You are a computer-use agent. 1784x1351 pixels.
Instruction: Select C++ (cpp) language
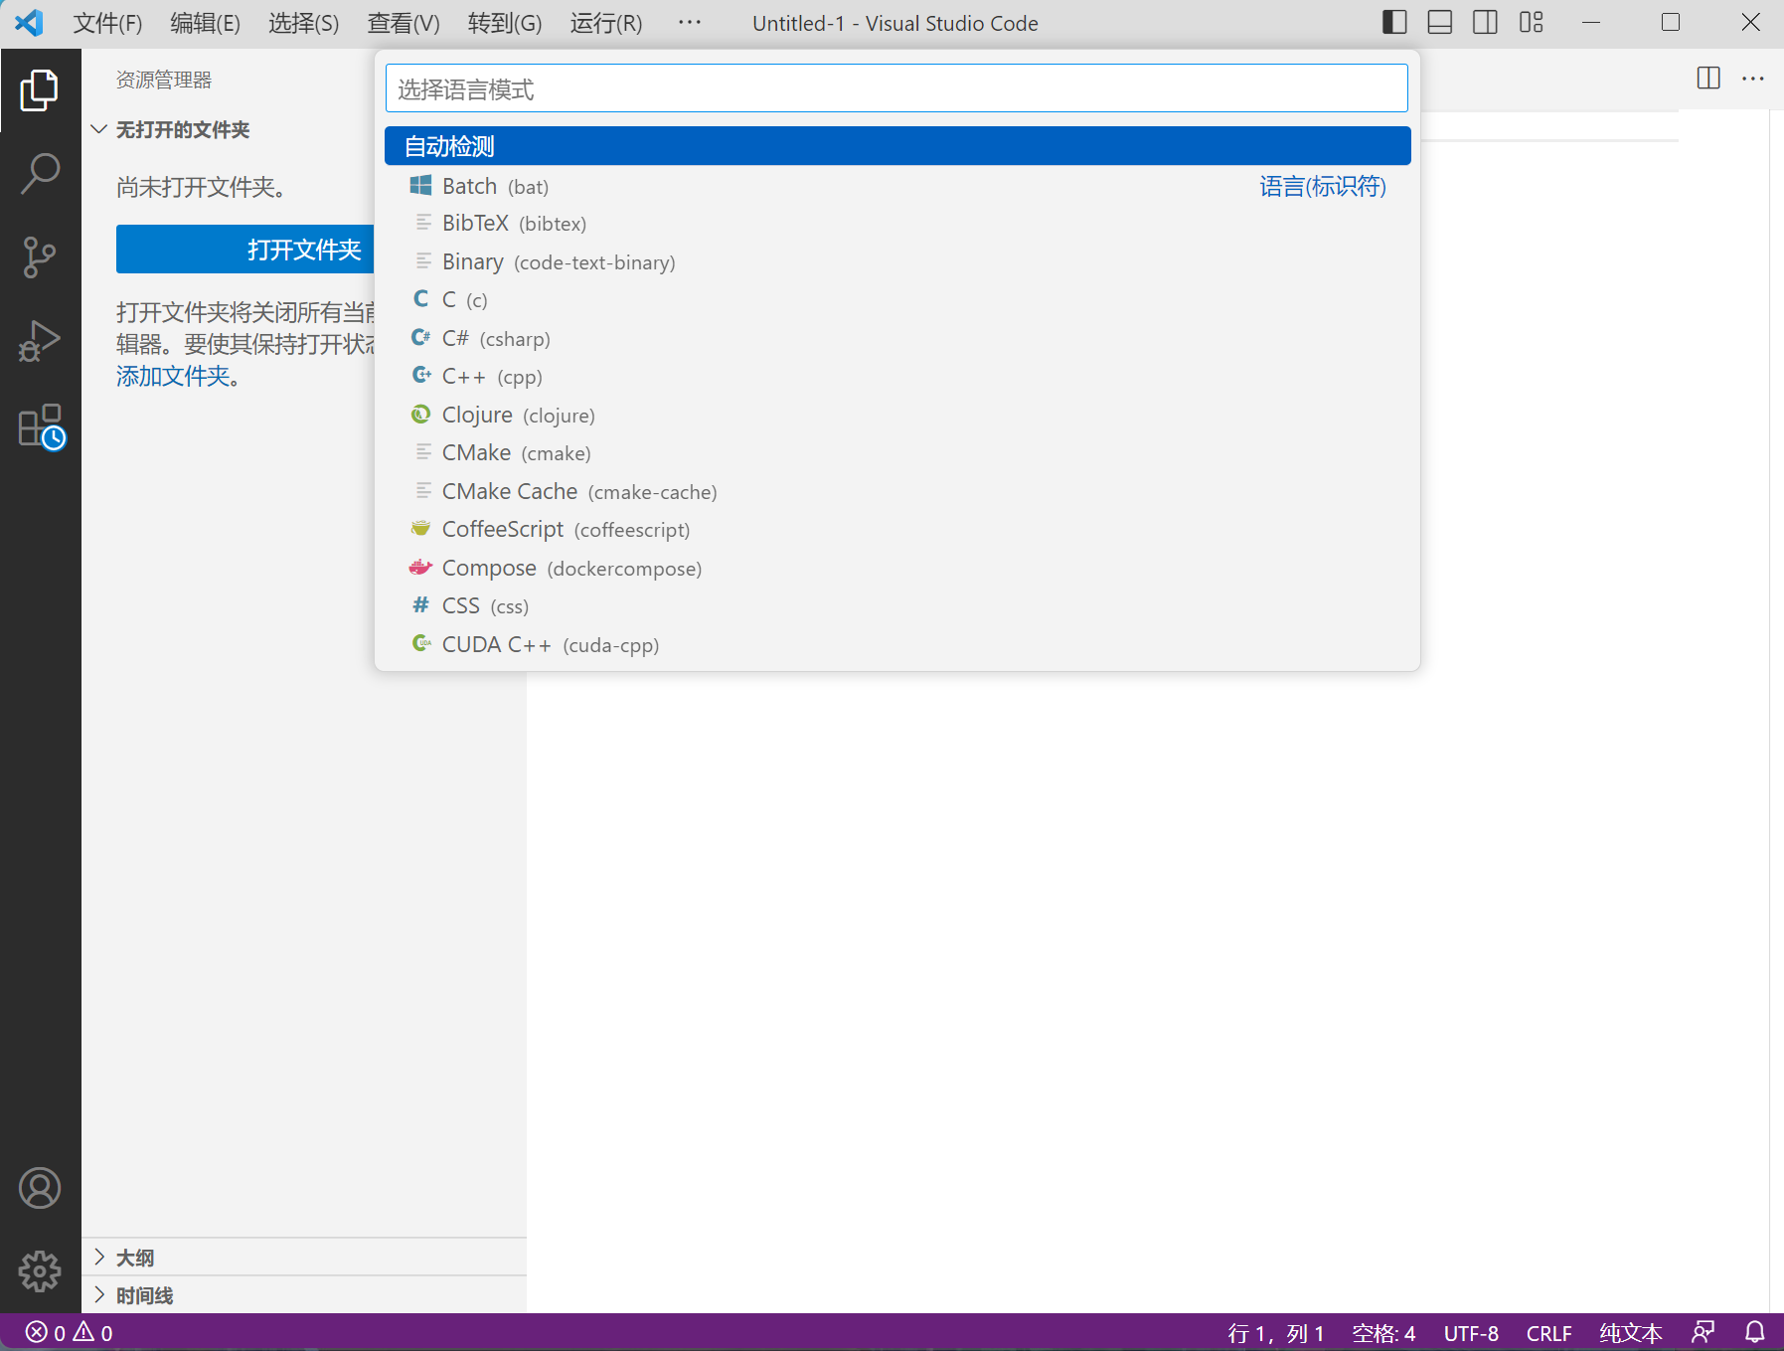(x=897, y=377)
